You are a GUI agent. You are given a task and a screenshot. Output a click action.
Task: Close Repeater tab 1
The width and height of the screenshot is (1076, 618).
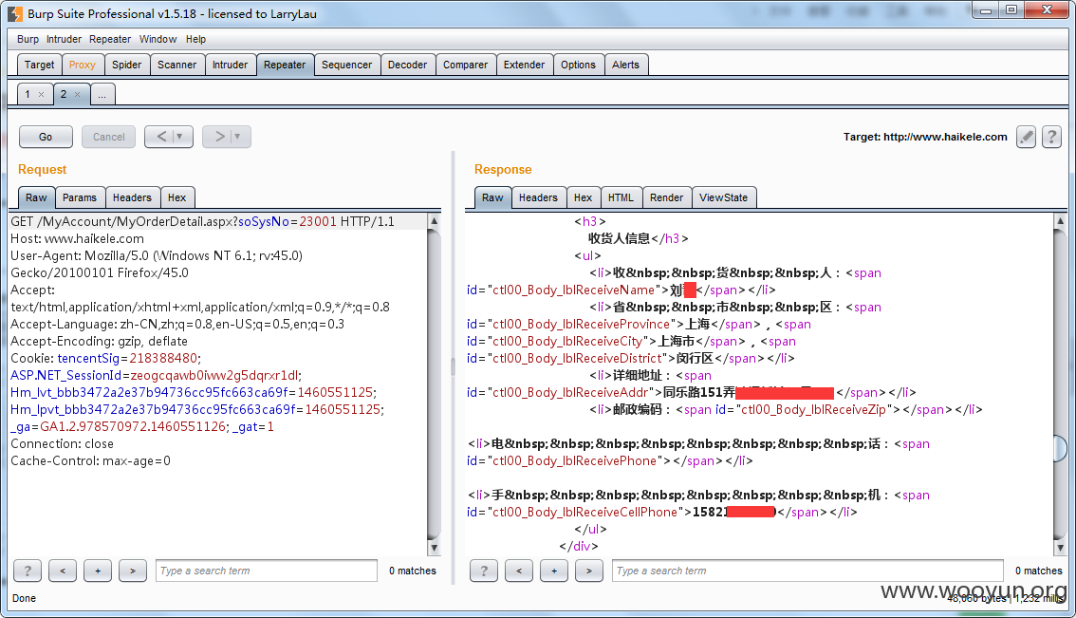point(41,95)
